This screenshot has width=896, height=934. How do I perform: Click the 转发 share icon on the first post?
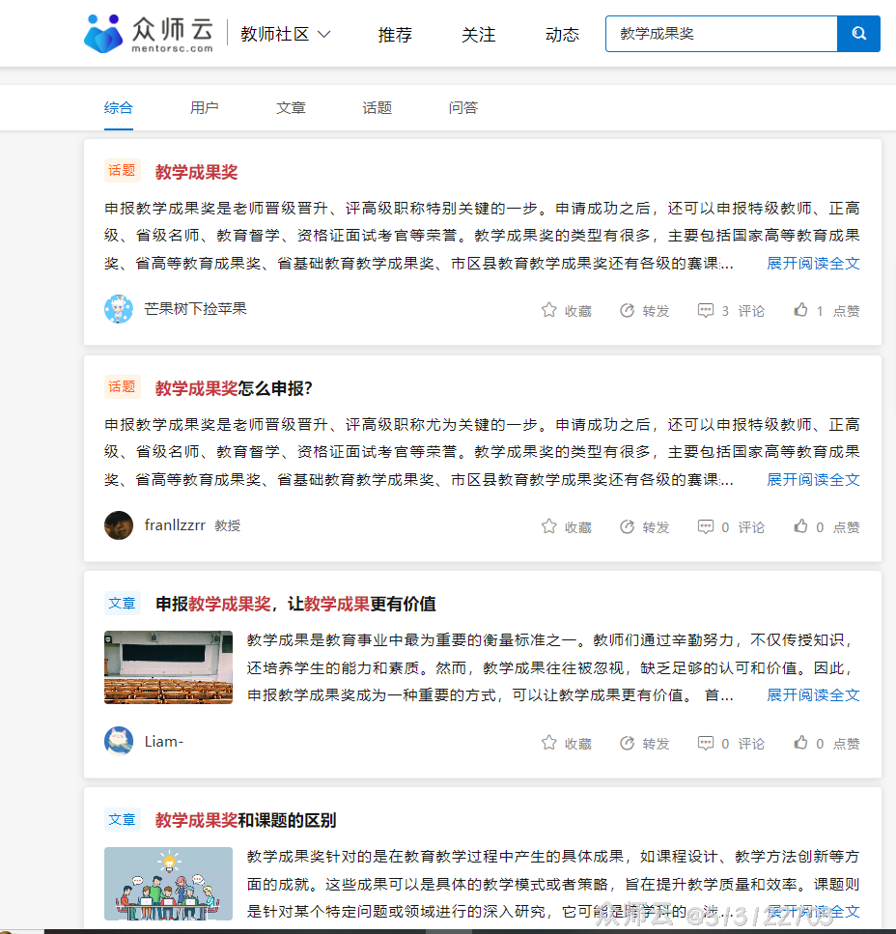pos(628,310)
